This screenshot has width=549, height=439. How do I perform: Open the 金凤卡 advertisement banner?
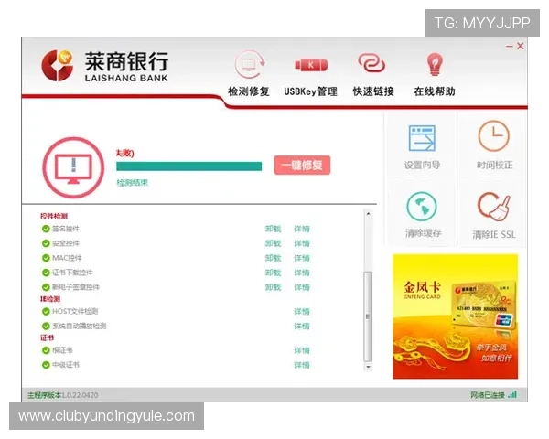pyautogui.click(x=455, y=316)
